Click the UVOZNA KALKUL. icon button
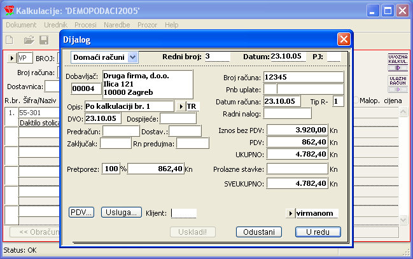The image size is (413, 259). 398,62
